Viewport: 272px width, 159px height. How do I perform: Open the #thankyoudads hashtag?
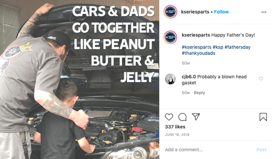pos(199,53)
